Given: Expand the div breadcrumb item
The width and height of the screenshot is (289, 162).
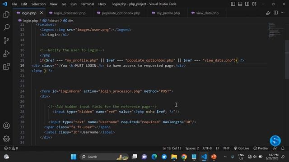Looking at the screenshot, I should [x=70, y=21].
